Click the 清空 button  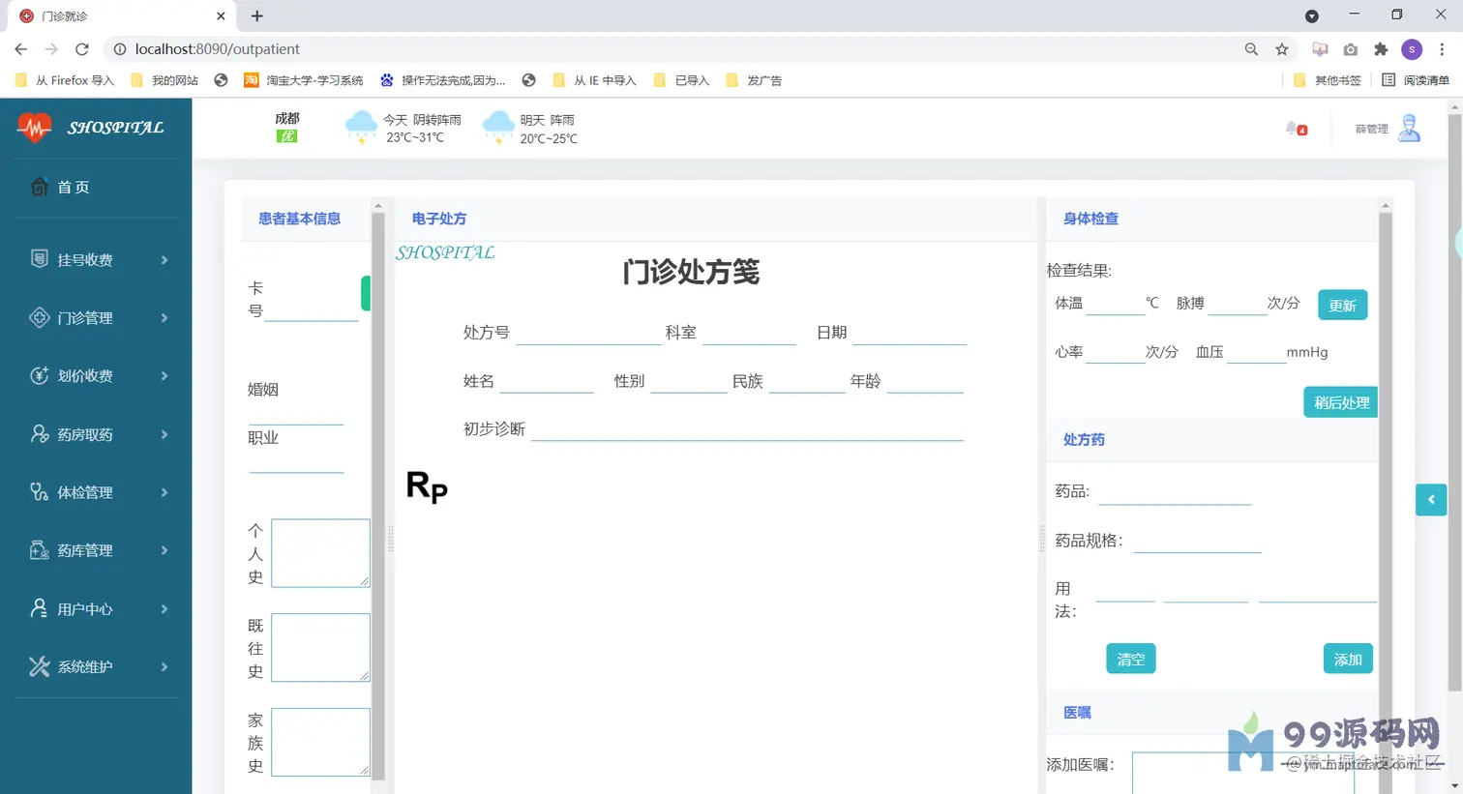(1131, 660)
